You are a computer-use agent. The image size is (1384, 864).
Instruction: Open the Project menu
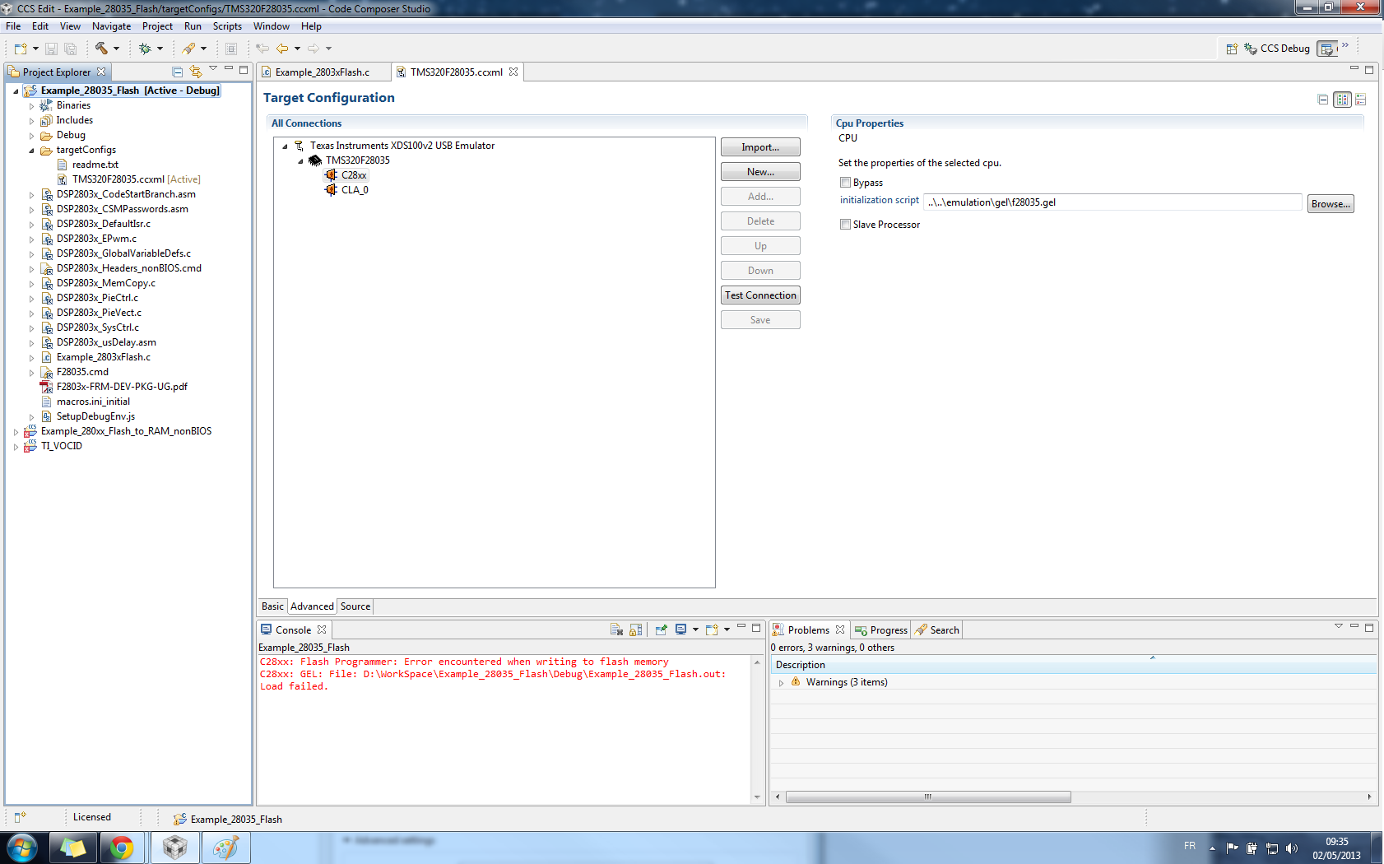click(157, 26)
